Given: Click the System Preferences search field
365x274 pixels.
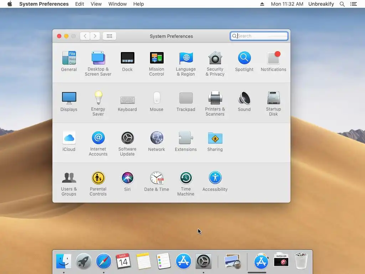Looking at the screenshot, I should coord(259,36).
